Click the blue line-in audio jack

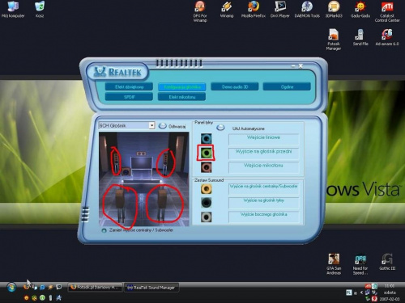[207, 139]
